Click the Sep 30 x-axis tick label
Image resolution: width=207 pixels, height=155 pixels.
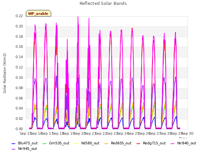pyautogui.click(x=188, y=133)
